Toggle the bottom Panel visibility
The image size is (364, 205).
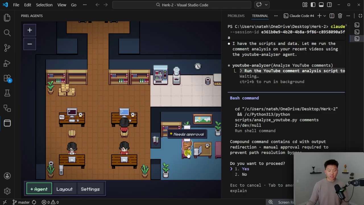(321, 5)
